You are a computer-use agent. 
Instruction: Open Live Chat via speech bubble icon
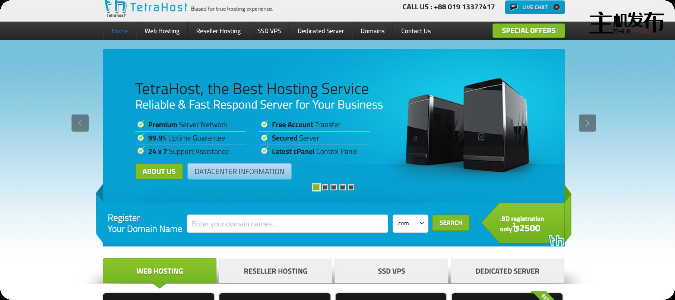[514, 7]
